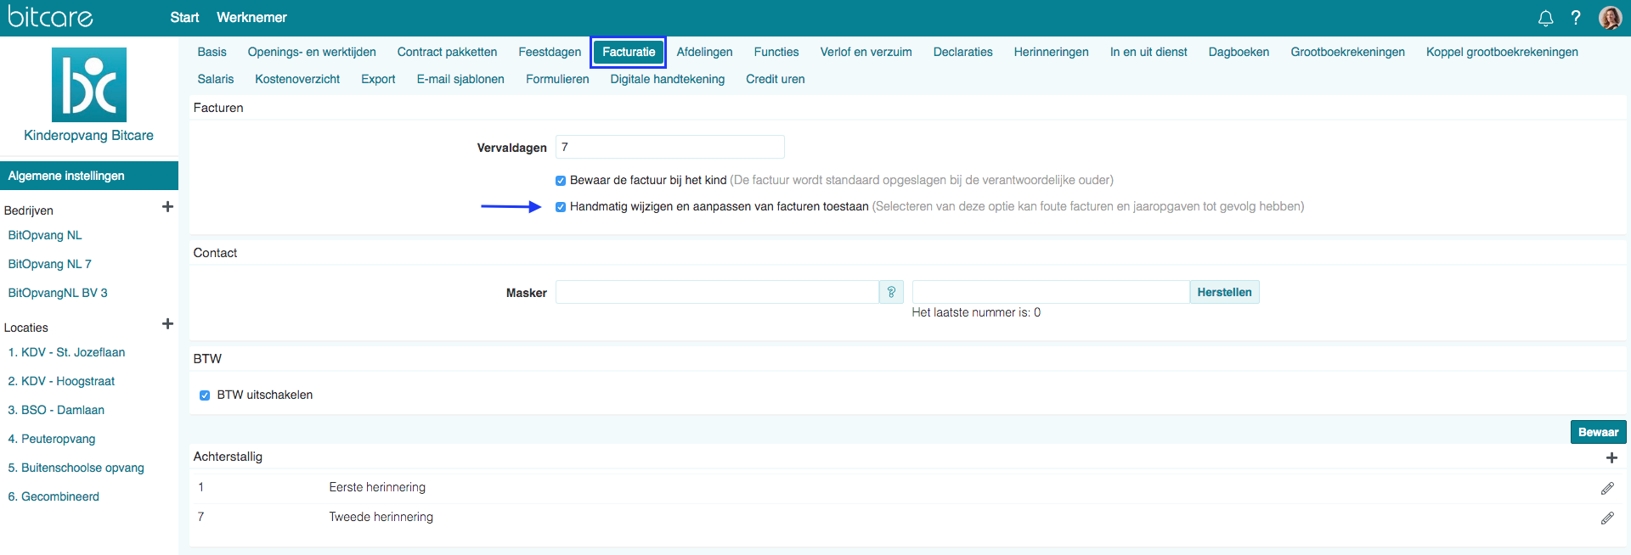Go to the Afdelingen tab

coord(704,52)
